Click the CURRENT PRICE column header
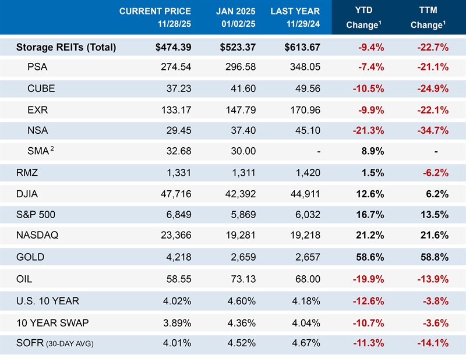 coord(155,17)
